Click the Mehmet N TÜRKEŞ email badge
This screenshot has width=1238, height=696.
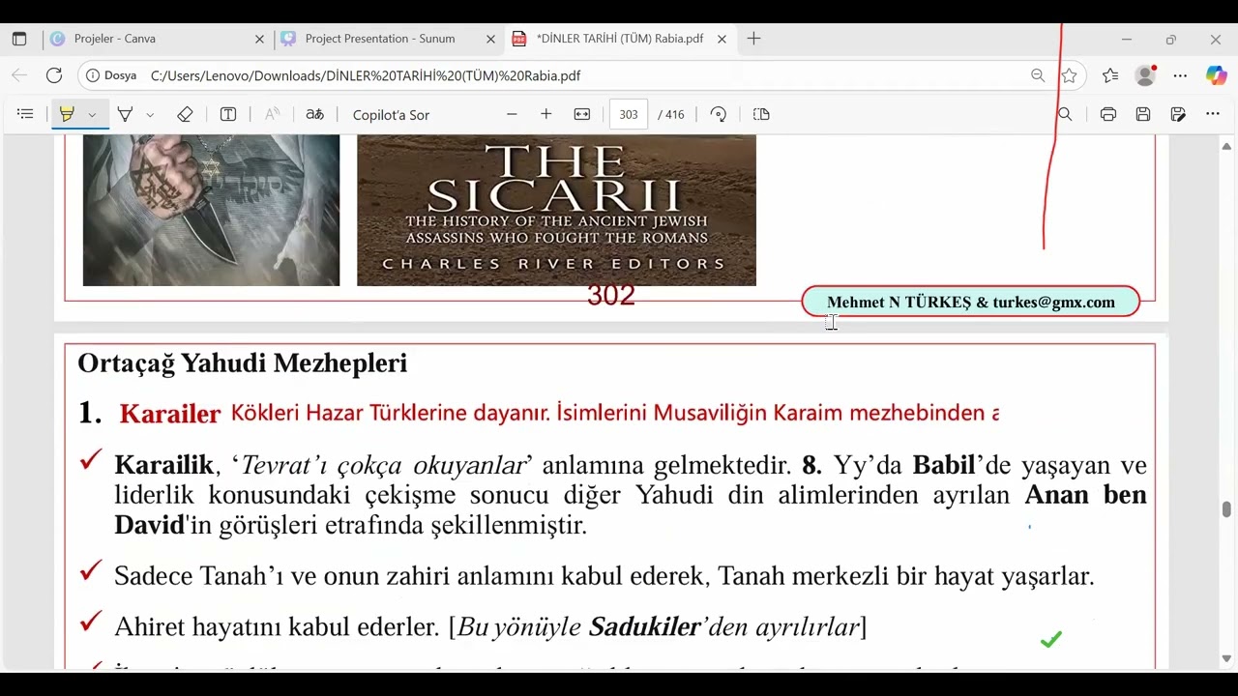coord(971,302)
